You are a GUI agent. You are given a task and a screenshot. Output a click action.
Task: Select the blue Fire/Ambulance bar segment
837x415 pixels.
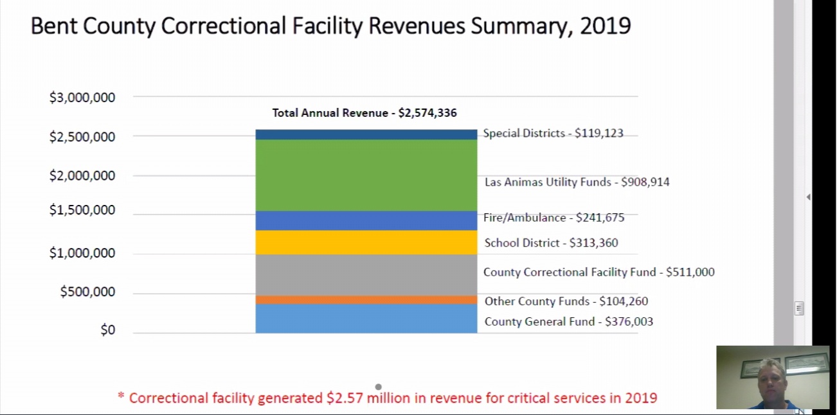pyautogui.click(x=366, y=220)
